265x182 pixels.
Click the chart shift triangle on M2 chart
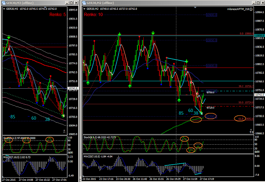pyautogui.click(x=195, y=8)
